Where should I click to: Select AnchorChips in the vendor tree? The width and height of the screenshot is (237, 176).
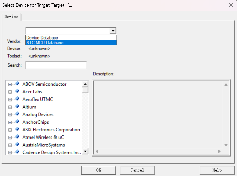[36, 122]
